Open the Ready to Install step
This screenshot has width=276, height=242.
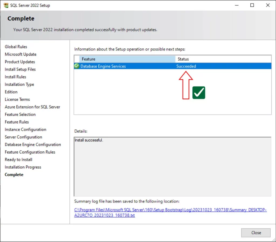(18, 159)
